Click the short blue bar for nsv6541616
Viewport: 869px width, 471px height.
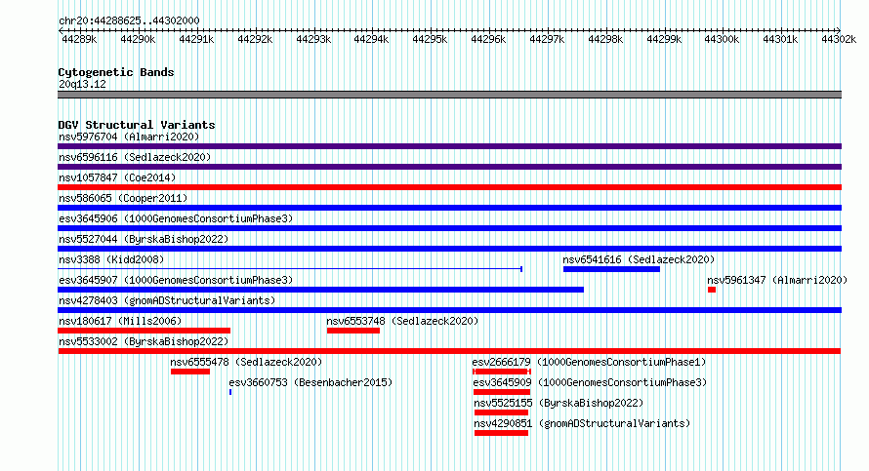pos(611,269)
